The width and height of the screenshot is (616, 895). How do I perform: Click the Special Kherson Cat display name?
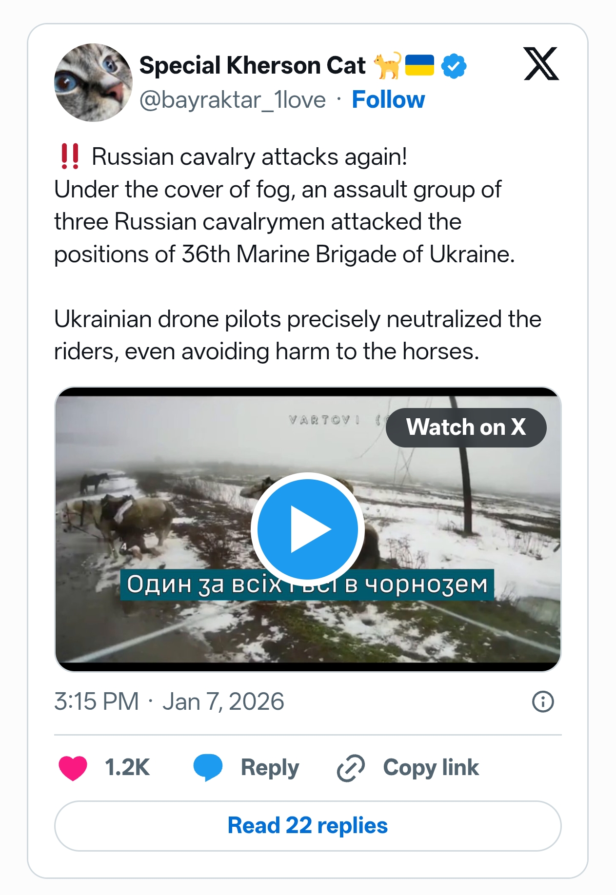tap(252, 66)
